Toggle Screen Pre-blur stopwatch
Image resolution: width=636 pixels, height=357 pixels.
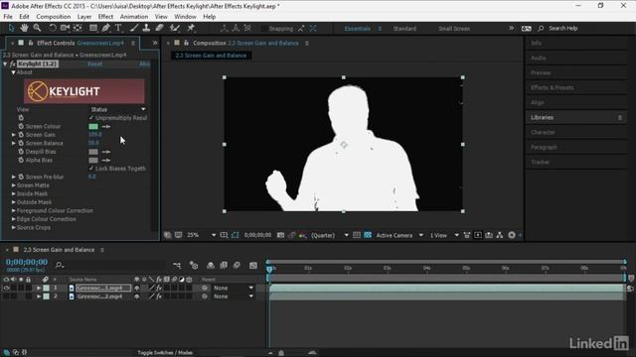tap(21, 177)
